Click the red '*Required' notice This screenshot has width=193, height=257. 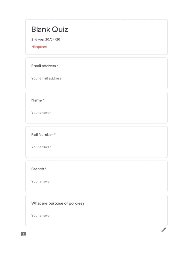[x=39, y=47]
